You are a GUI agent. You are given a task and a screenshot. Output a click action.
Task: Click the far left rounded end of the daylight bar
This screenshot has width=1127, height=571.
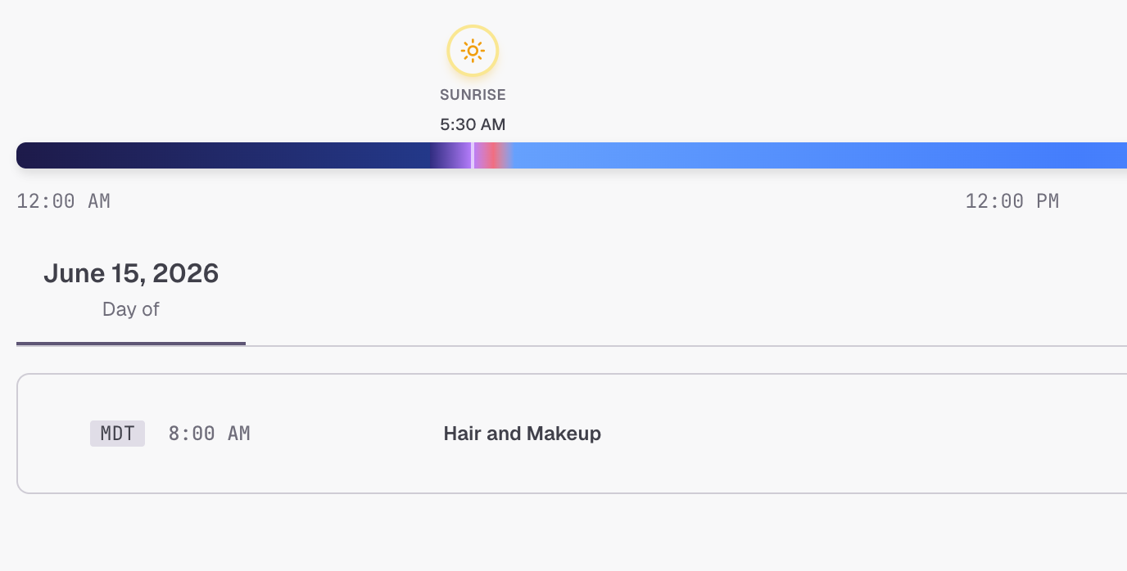point(25,155)
